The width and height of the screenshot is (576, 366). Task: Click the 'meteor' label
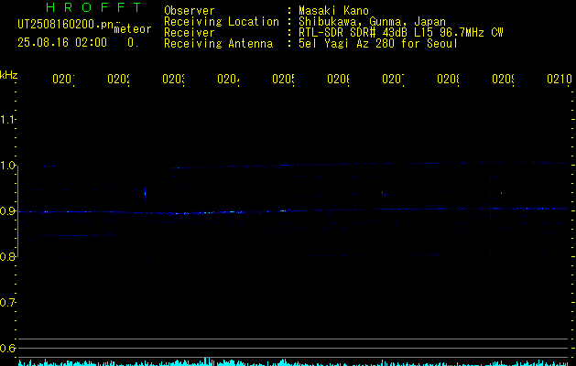pyautogui.click(x=133, y=29)
